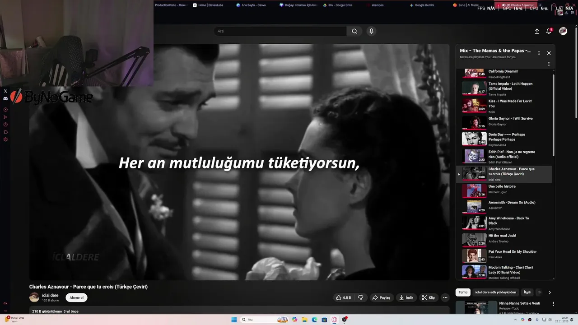578x325 pixels.
Task: Switch to the İKA - Google Drive tab
Action: pyautogui.click(x=340, y=5)
